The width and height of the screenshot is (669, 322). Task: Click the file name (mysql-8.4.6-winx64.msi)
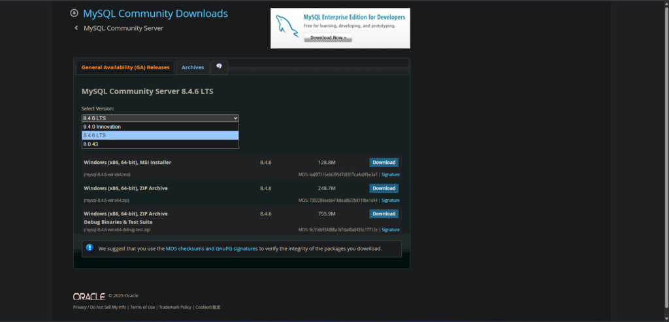(x=107, y=174)
